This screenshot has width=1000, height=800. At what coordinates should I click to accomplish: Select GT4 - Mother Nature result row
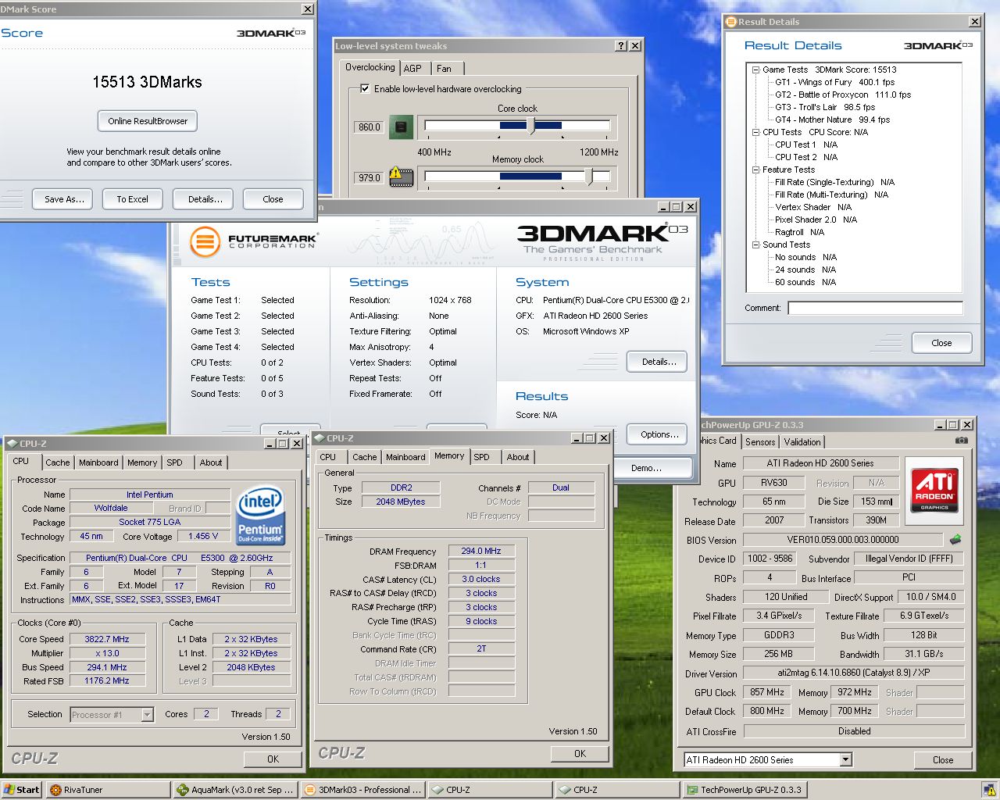tap(832, 120)
